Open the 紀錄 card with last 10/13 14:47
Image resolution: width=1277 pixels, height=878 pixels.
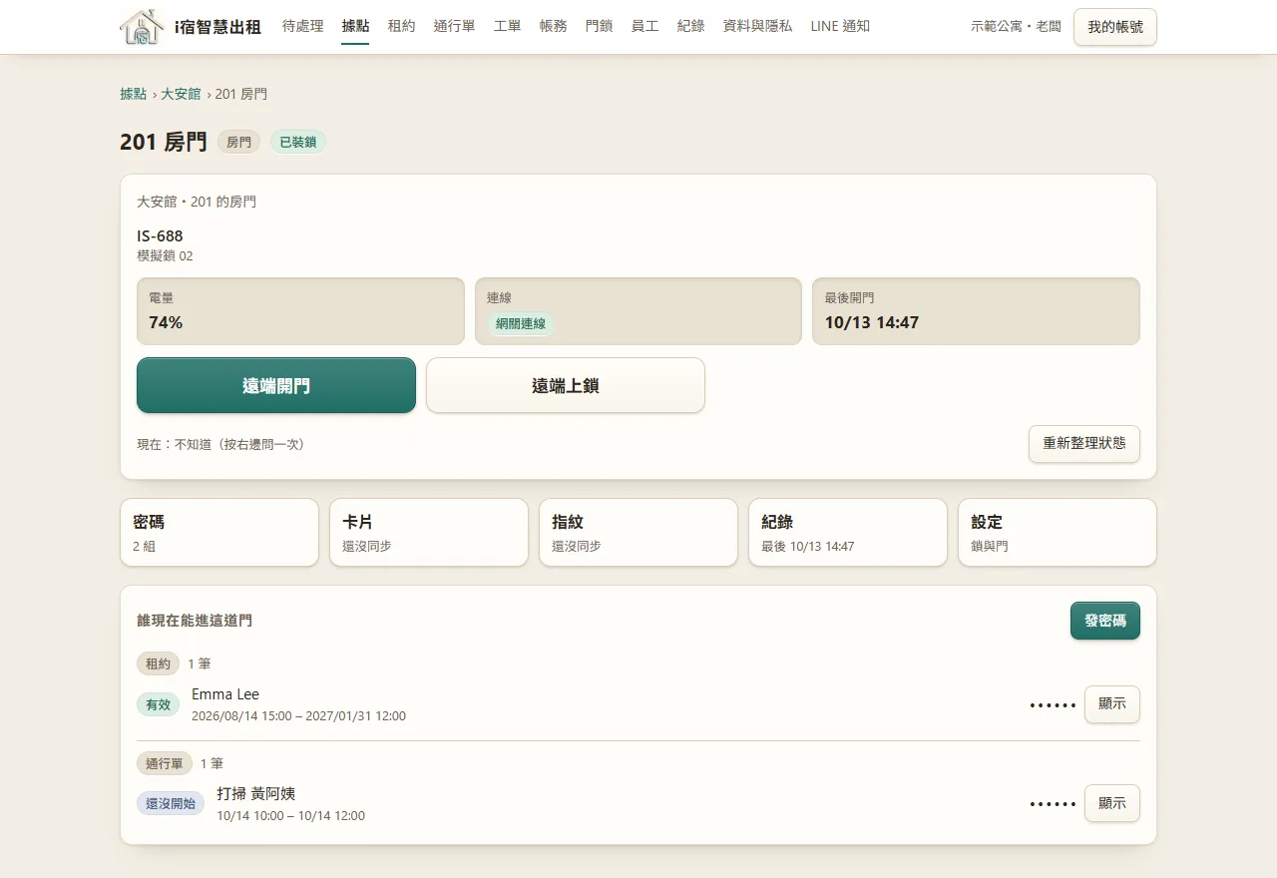pyautogui.click(x=848, y=533)
